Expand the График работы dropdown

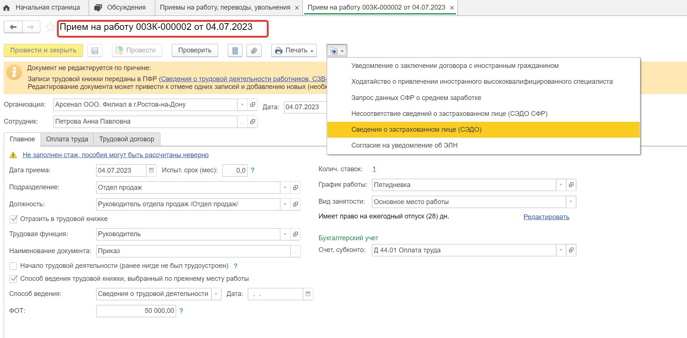point(561,185)
